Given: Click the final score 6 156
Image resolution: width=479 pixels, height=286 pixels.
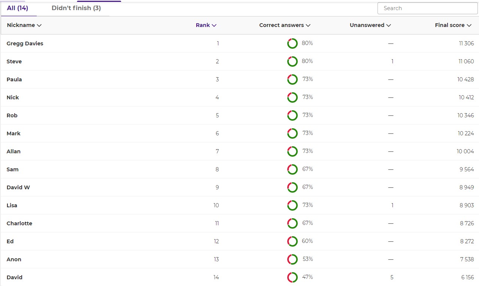Looking at the screenshot, I should click(x=467, y=277).
